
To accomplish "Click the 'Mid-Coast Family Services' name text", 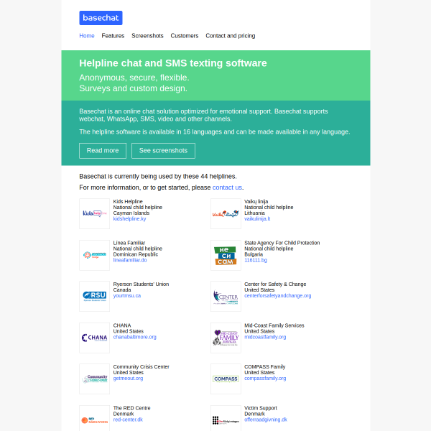I will pyautogui.click(x=274, y=325).
